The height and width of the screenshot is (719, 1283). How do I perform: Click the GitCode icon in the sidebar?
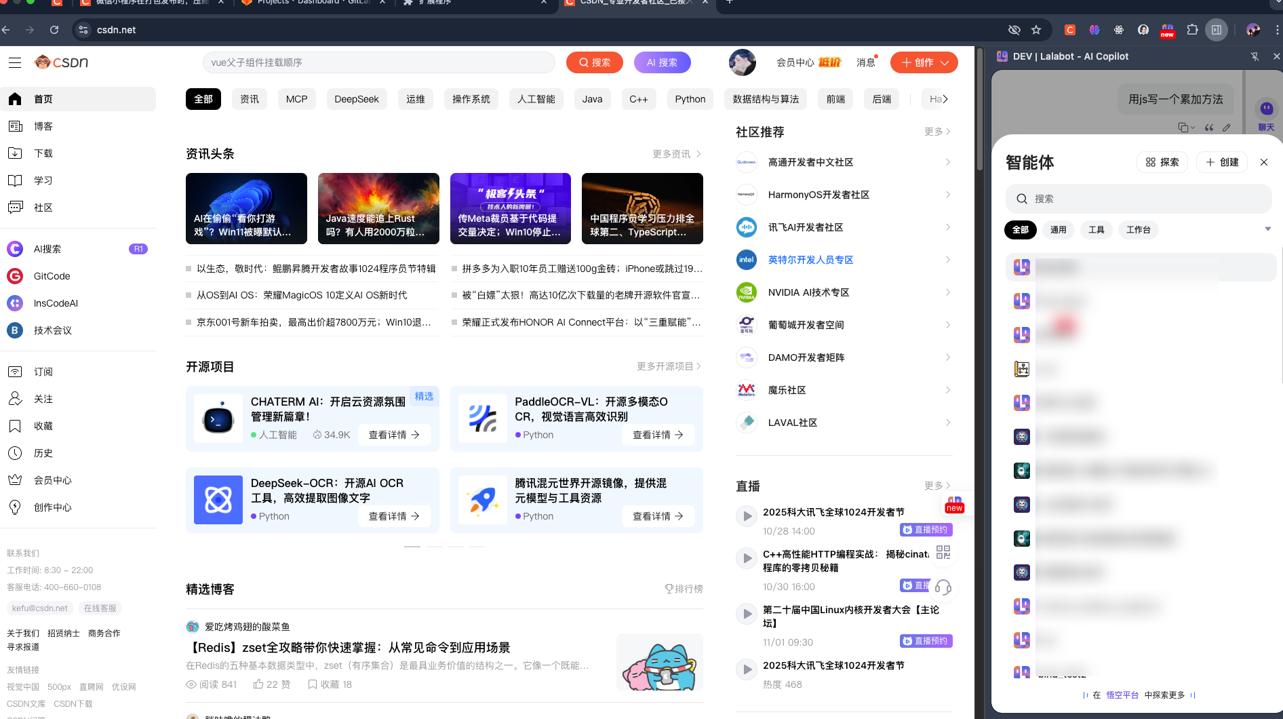15,276
